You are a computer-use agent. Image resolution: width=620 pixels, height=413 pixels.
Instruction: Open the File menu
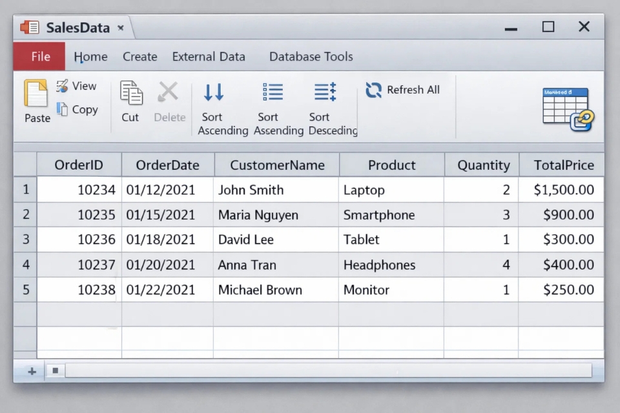[x=39, y=57]
